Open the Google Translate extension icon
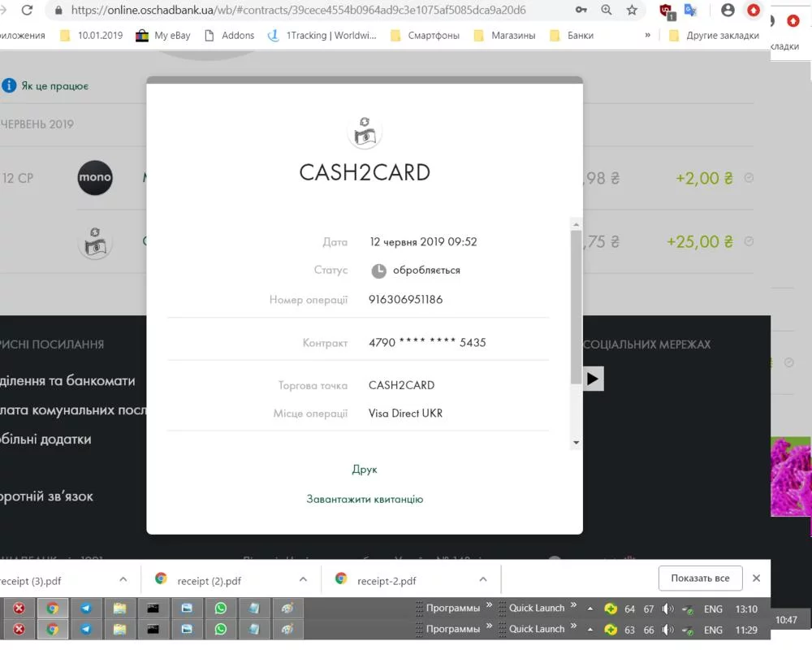This screenshot has width=812, height=650. point(691,10)
